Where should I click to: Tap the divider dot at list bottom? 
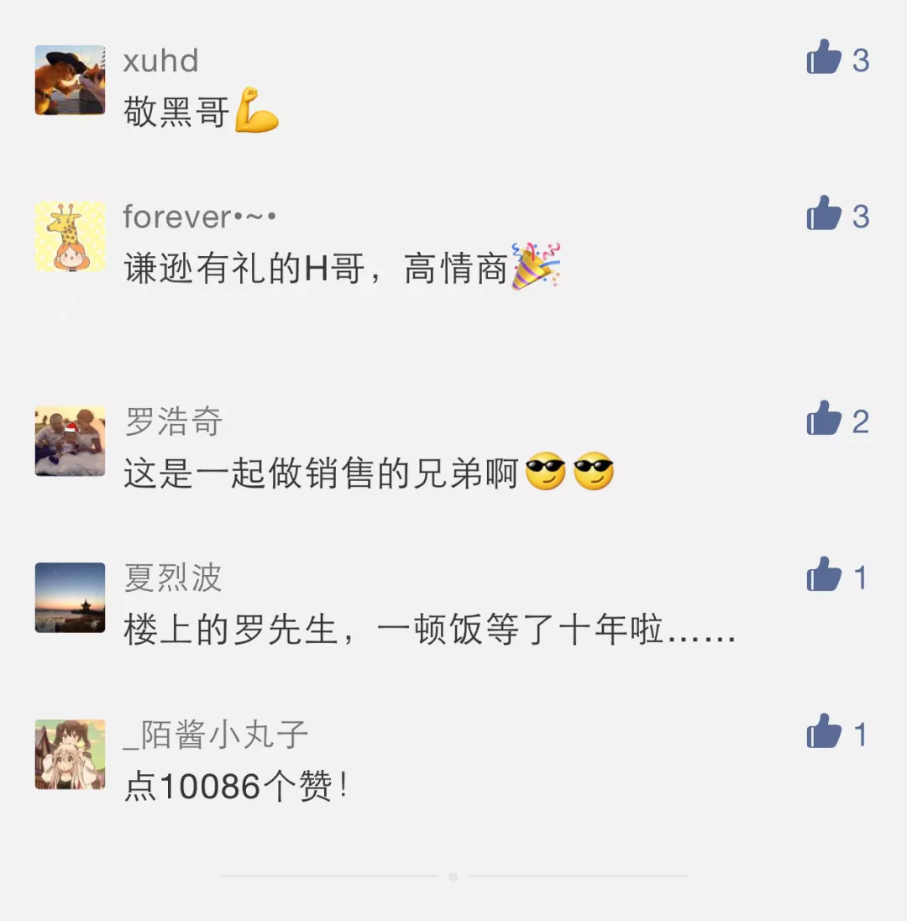point(453,877)
